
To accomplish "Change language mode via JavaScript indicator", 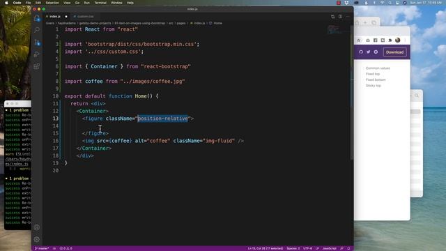I will tap(330, 248).
